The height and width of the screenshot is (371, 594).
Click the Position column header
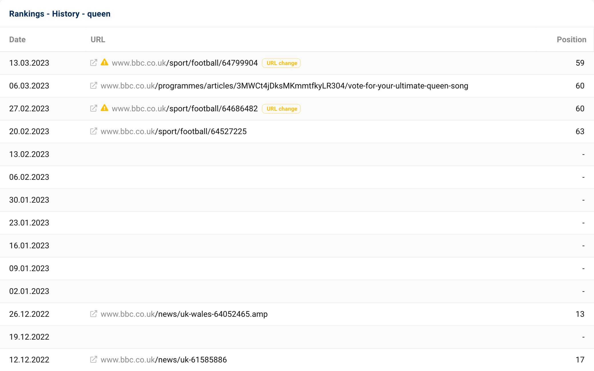pyautogui.click(x=571, y=40)
